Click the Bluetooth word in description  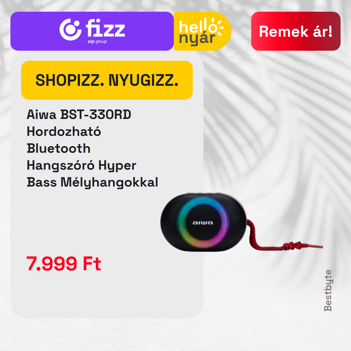[x=58, y=148]
